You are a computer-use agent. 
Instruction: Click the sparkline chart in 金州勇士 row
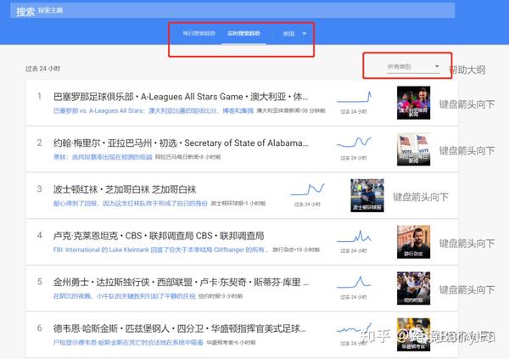point(354,282)
